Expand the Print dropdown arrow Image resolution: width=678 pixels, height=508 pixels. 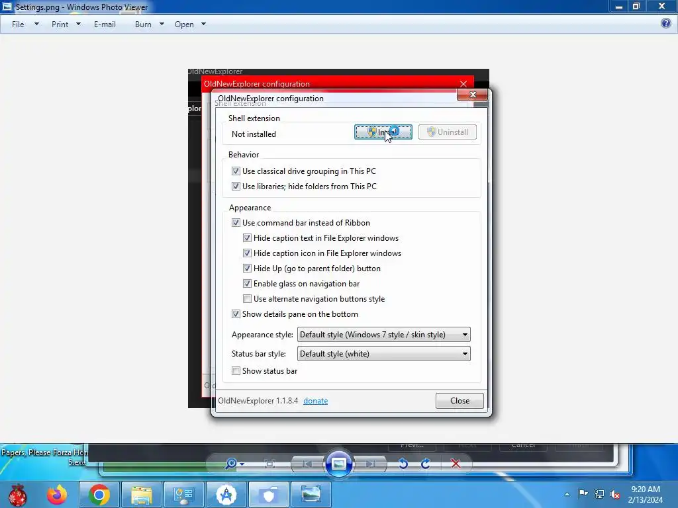point(78,24)
